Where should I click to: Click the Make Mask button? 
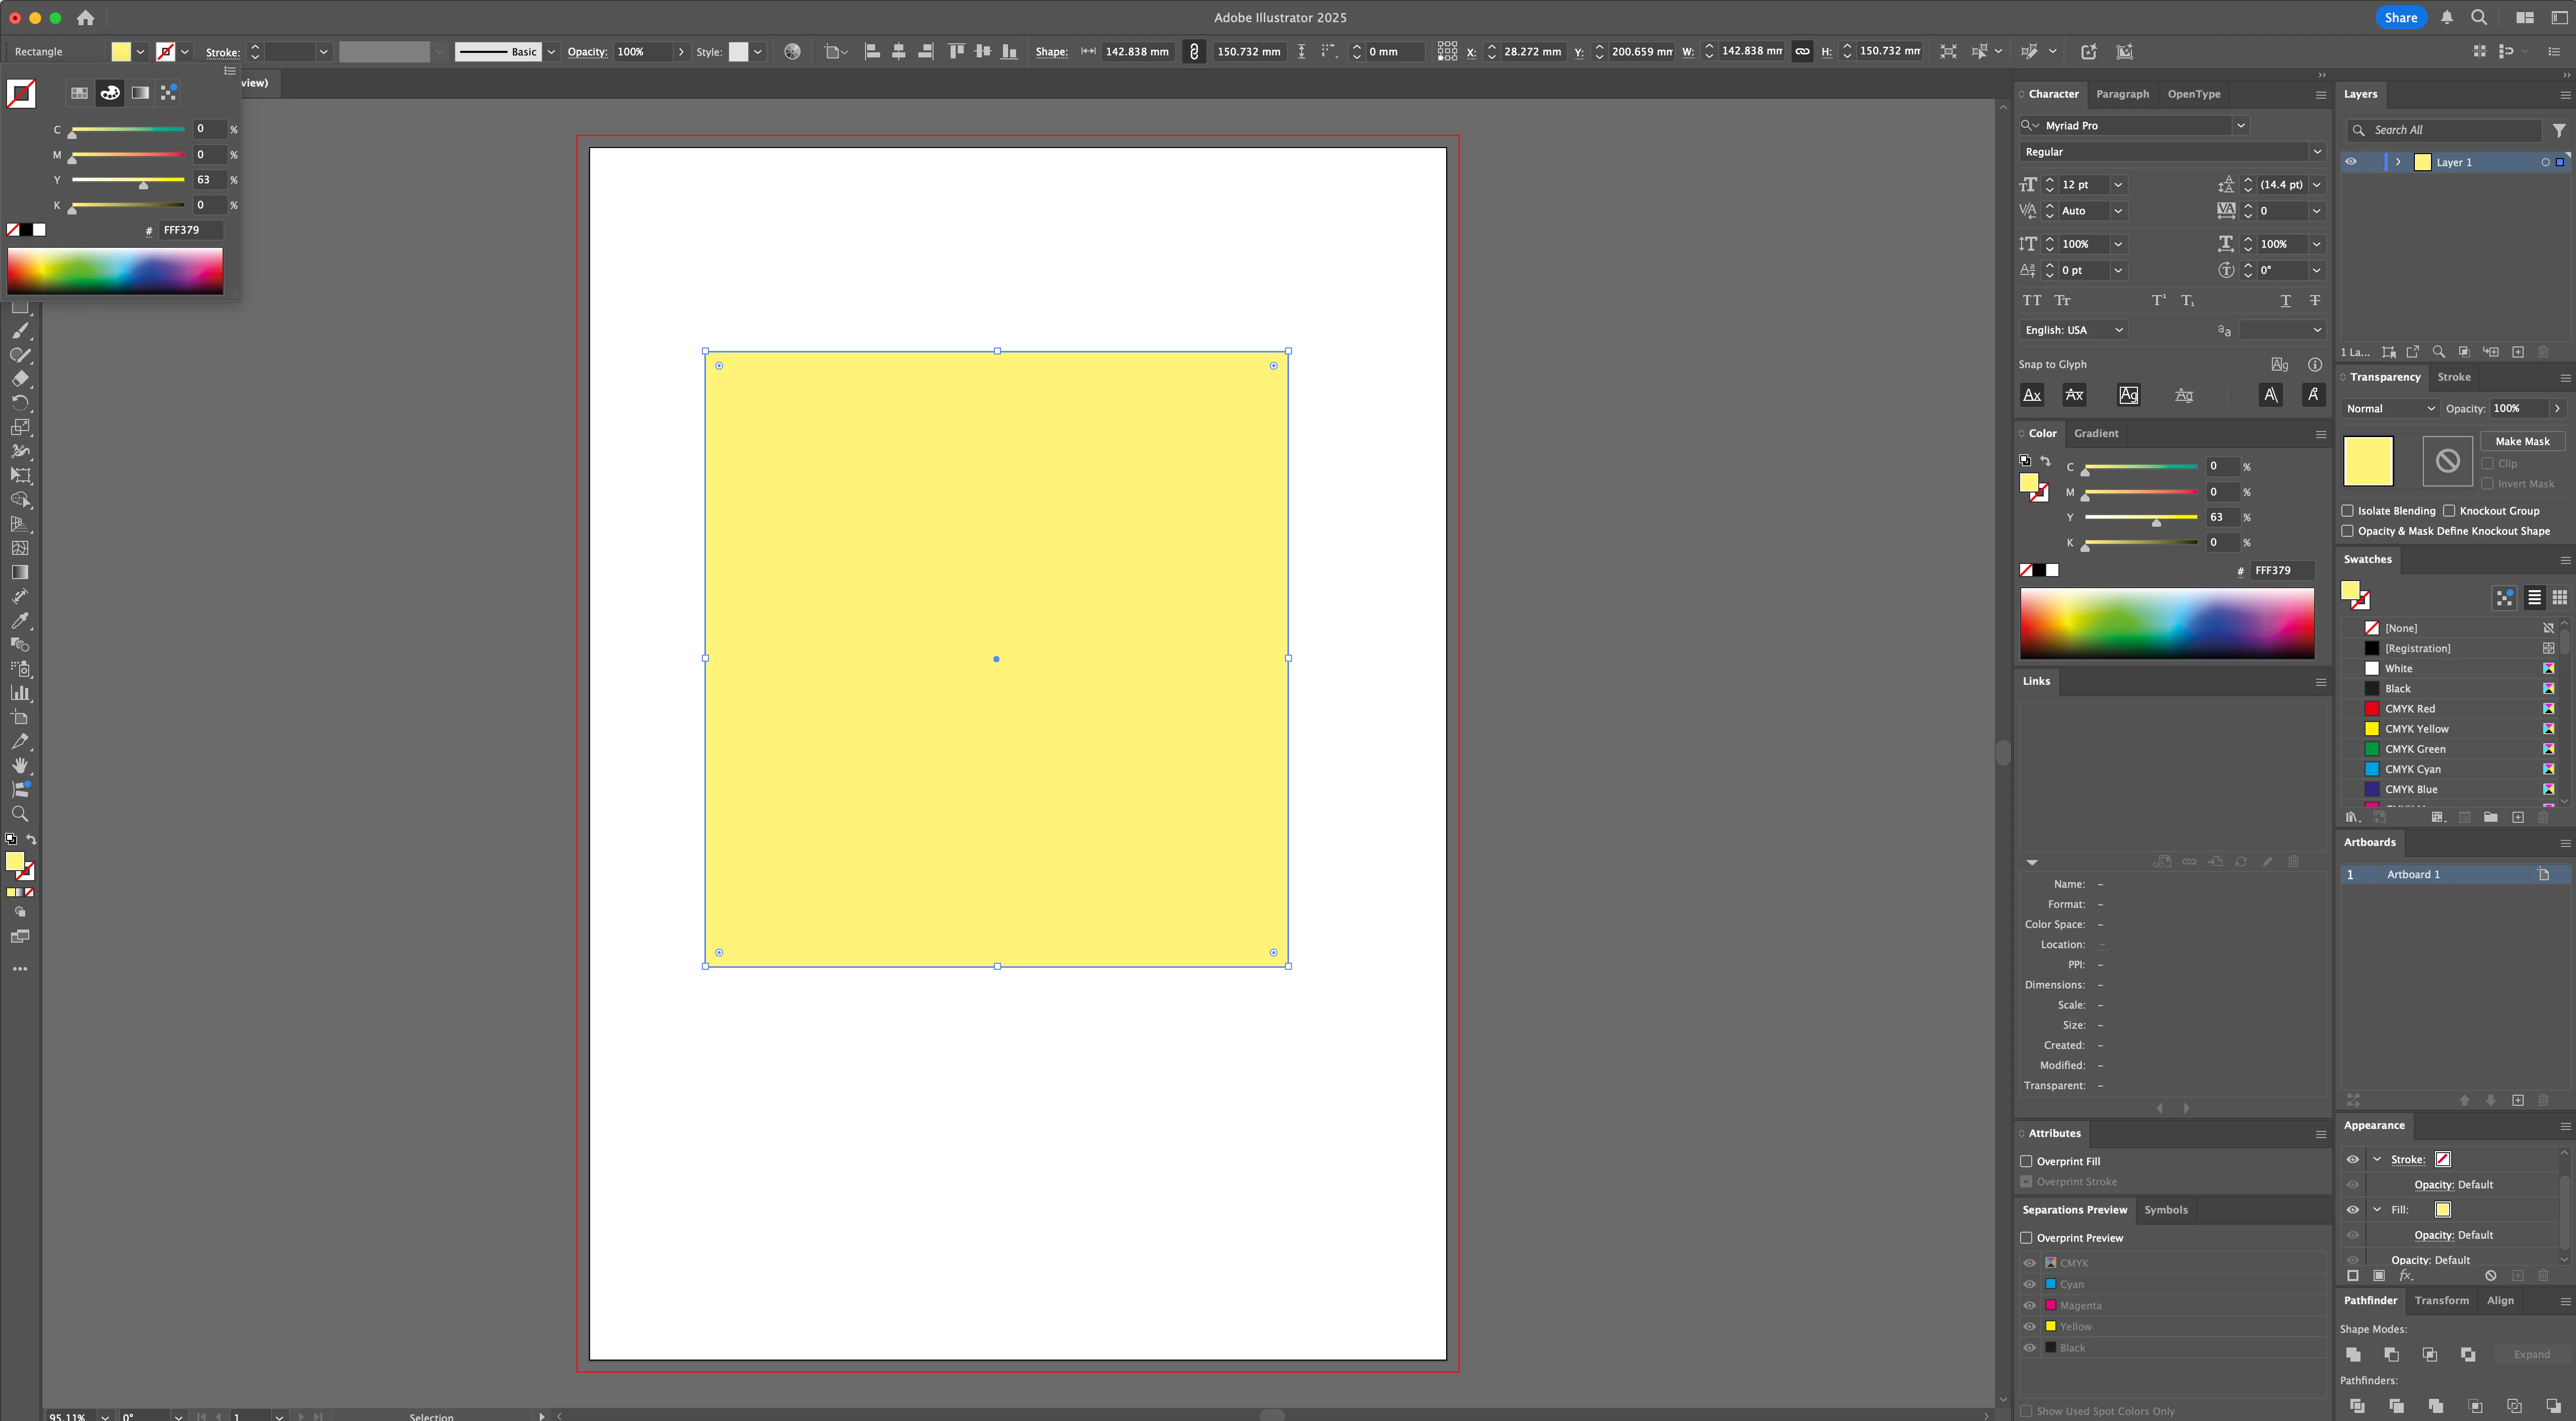(x=2521, y=441)
